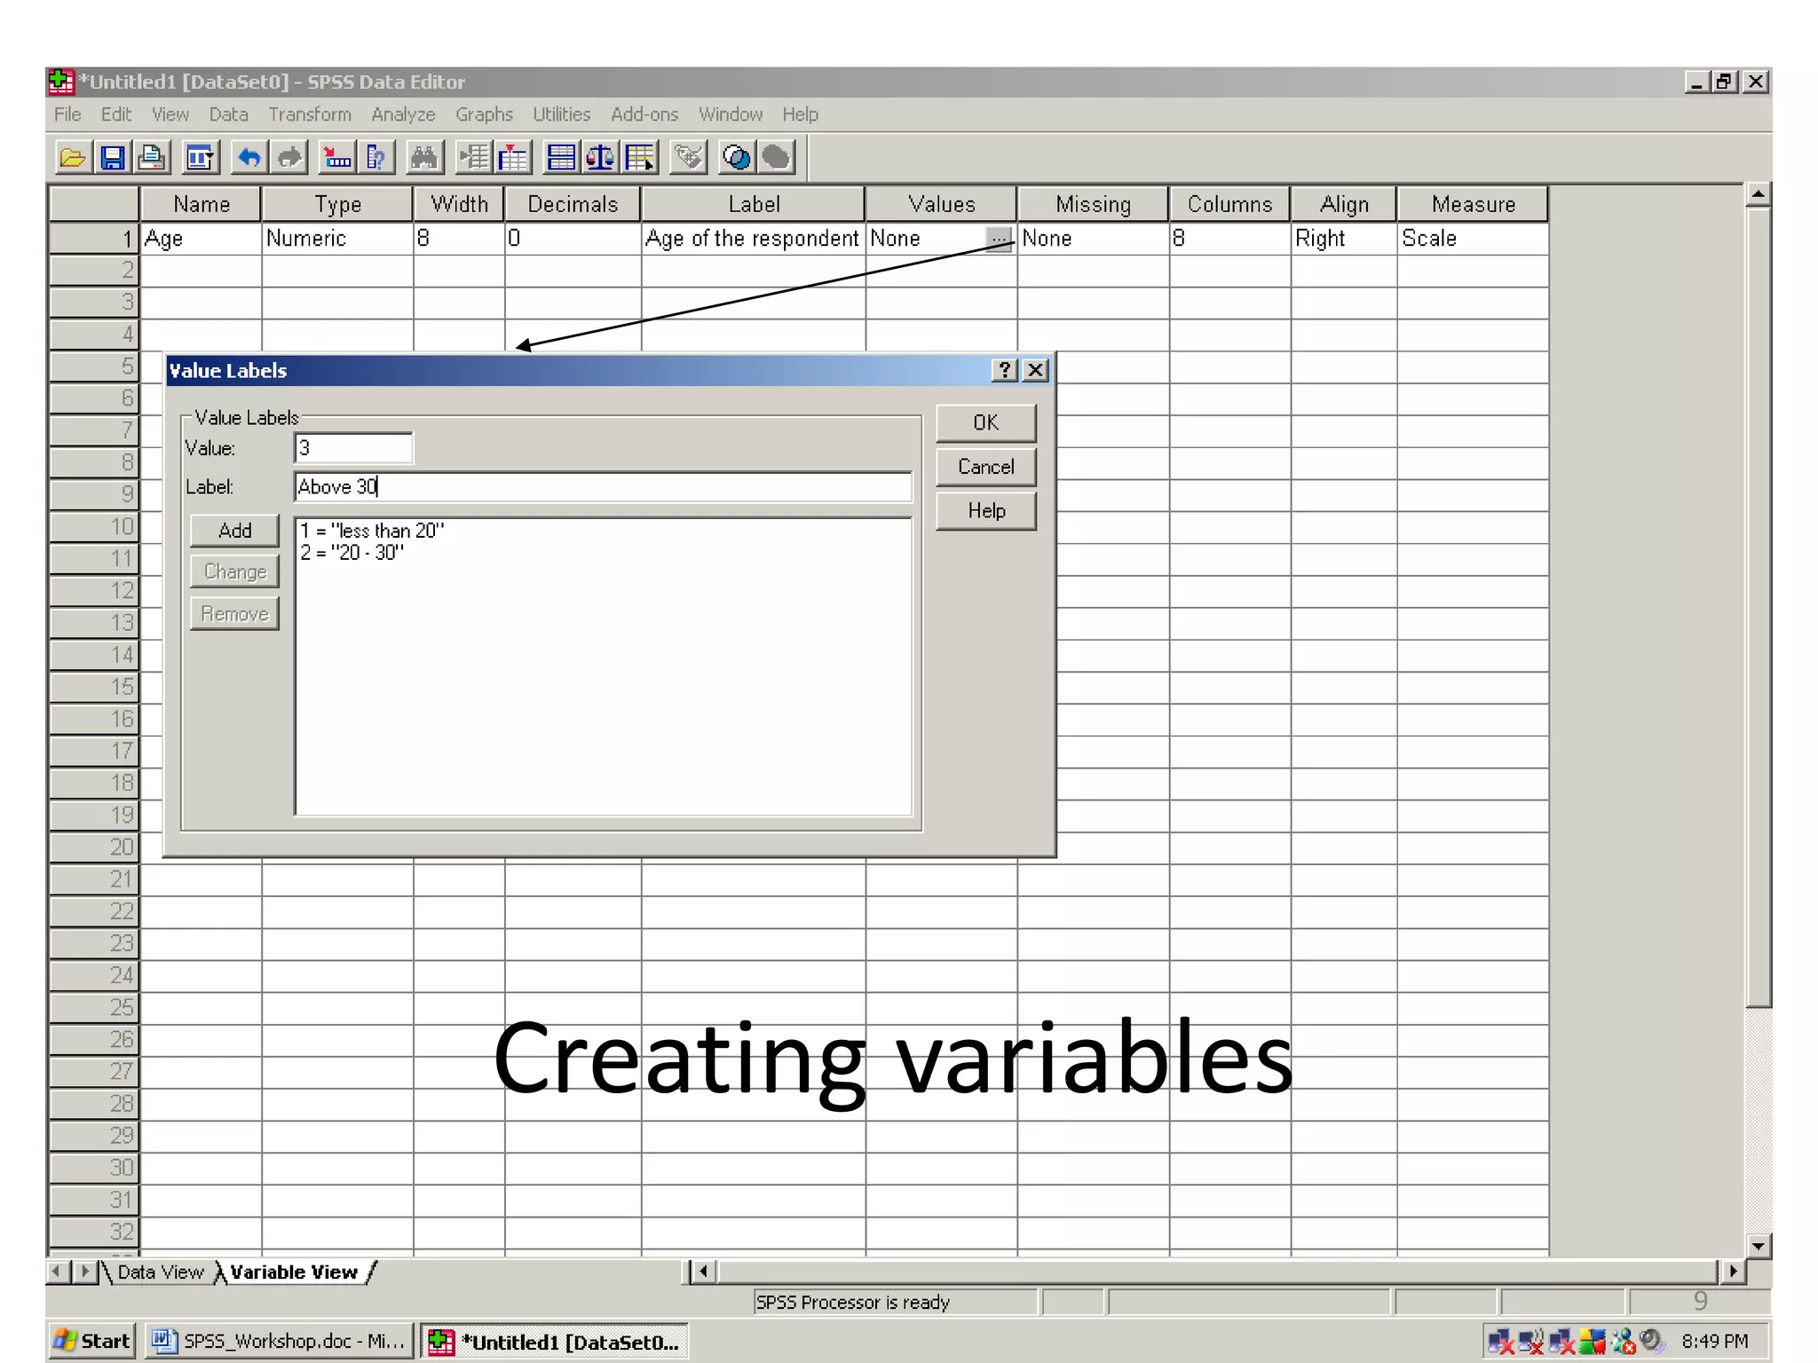The height and width of the screenshot is (1363, 1818).
Task: Click the Remove button
Action: click(x=235, y=614)
